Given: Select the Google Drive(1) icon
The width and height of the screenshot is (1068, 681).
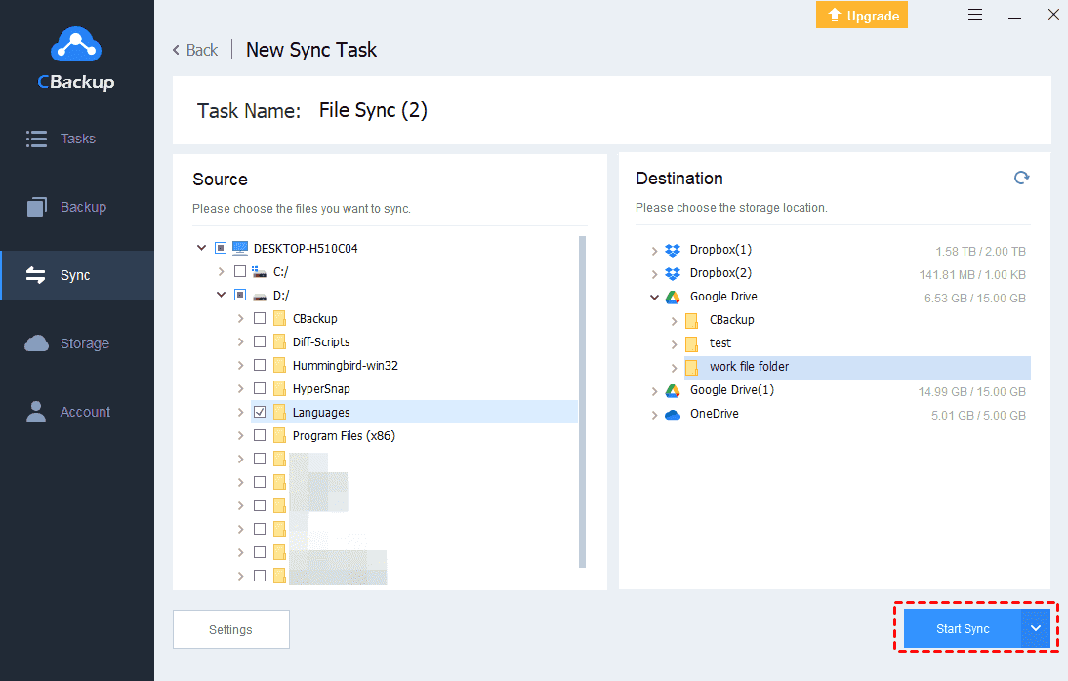Looking at the screenshot, I should (673, 389).
